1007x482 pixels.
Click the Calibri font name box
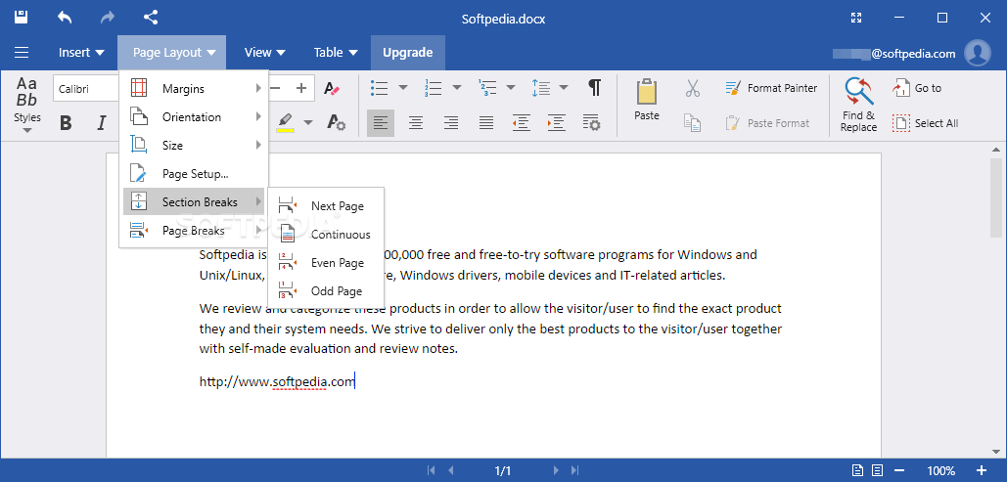click(x=87, y=89)
